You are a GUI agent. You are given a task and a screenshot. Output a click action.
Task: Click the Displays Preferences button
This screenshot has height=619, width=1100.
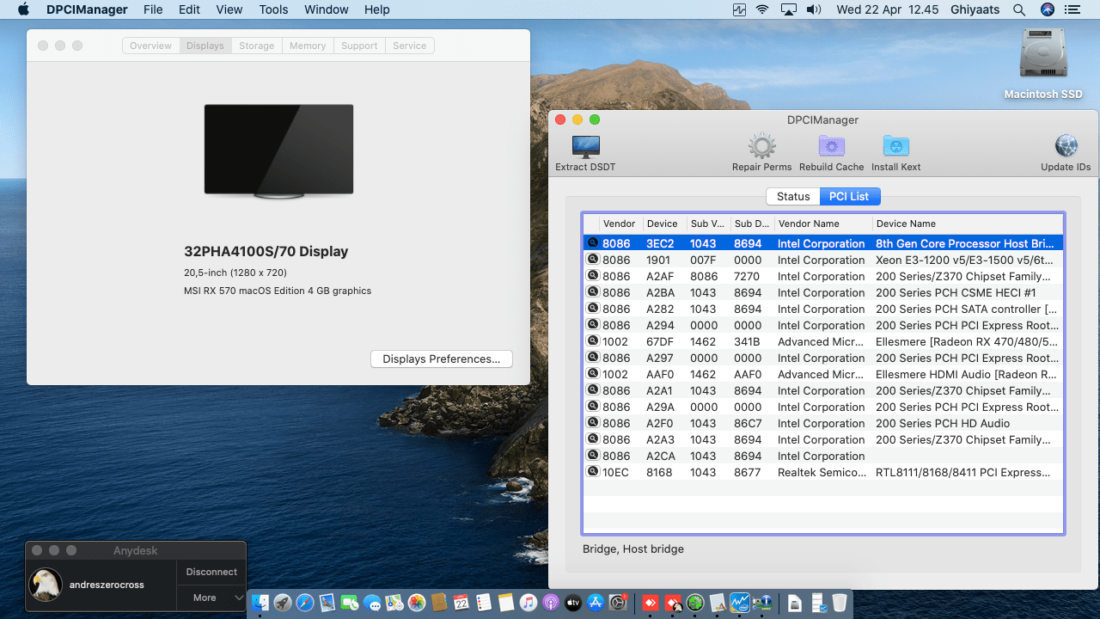441,359
